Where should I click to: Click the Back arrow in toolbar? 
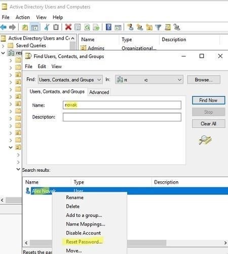click(x=4, y=27)
